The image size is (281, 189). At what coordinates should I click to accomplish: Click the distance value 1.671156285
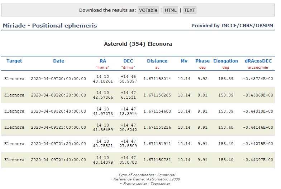157,95
